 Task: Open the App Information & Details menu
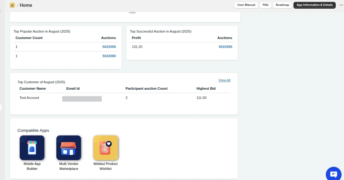(314, 5)
